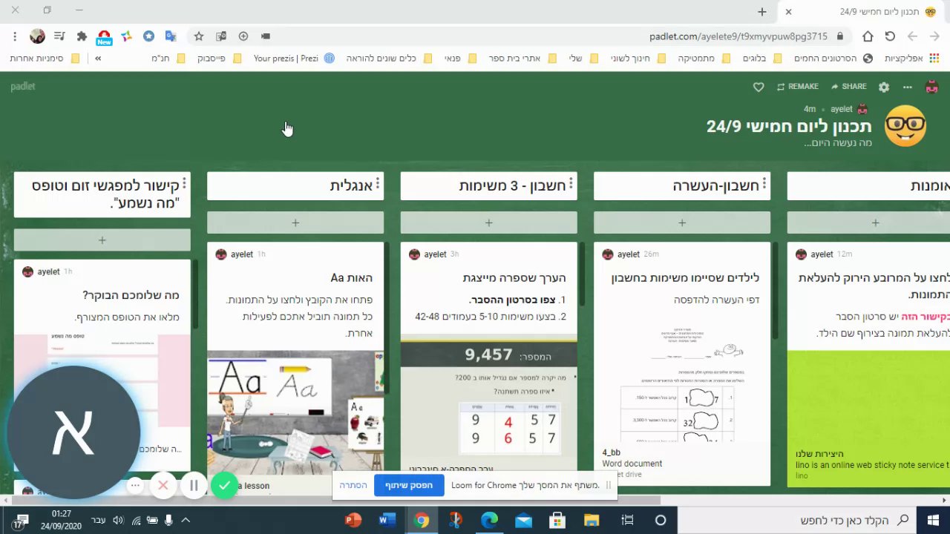Image resolution: width=950 pixels, height=534 pixels.
Task: Add a post under the אנגלית column
Action: point(295,222)
